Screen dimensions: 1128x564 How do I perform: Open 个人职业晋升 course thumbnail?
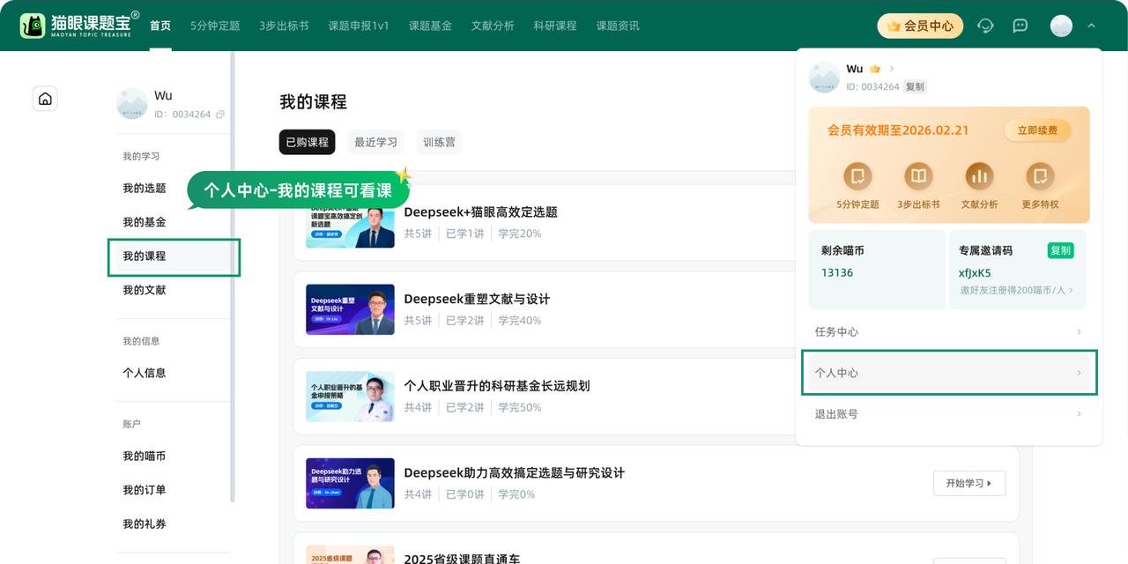[350, 397]
